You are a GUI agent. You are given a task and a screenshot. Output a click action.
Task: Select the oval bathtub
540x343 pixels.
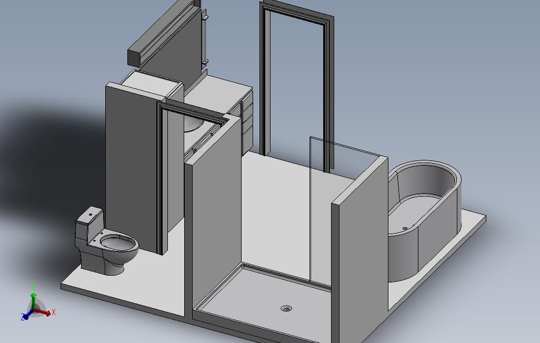pos(424,220)
